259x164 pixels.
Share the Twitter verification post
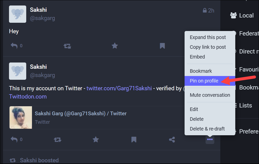(x=172, y=139)
